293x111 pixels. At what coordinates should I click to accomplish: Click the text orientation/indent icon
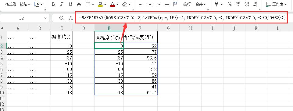pos(176,4)
